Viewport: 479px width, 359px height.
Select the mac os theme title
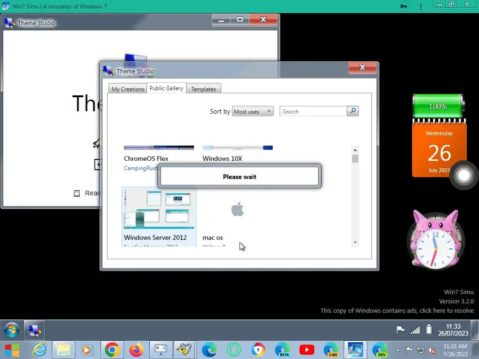[213, 237]
